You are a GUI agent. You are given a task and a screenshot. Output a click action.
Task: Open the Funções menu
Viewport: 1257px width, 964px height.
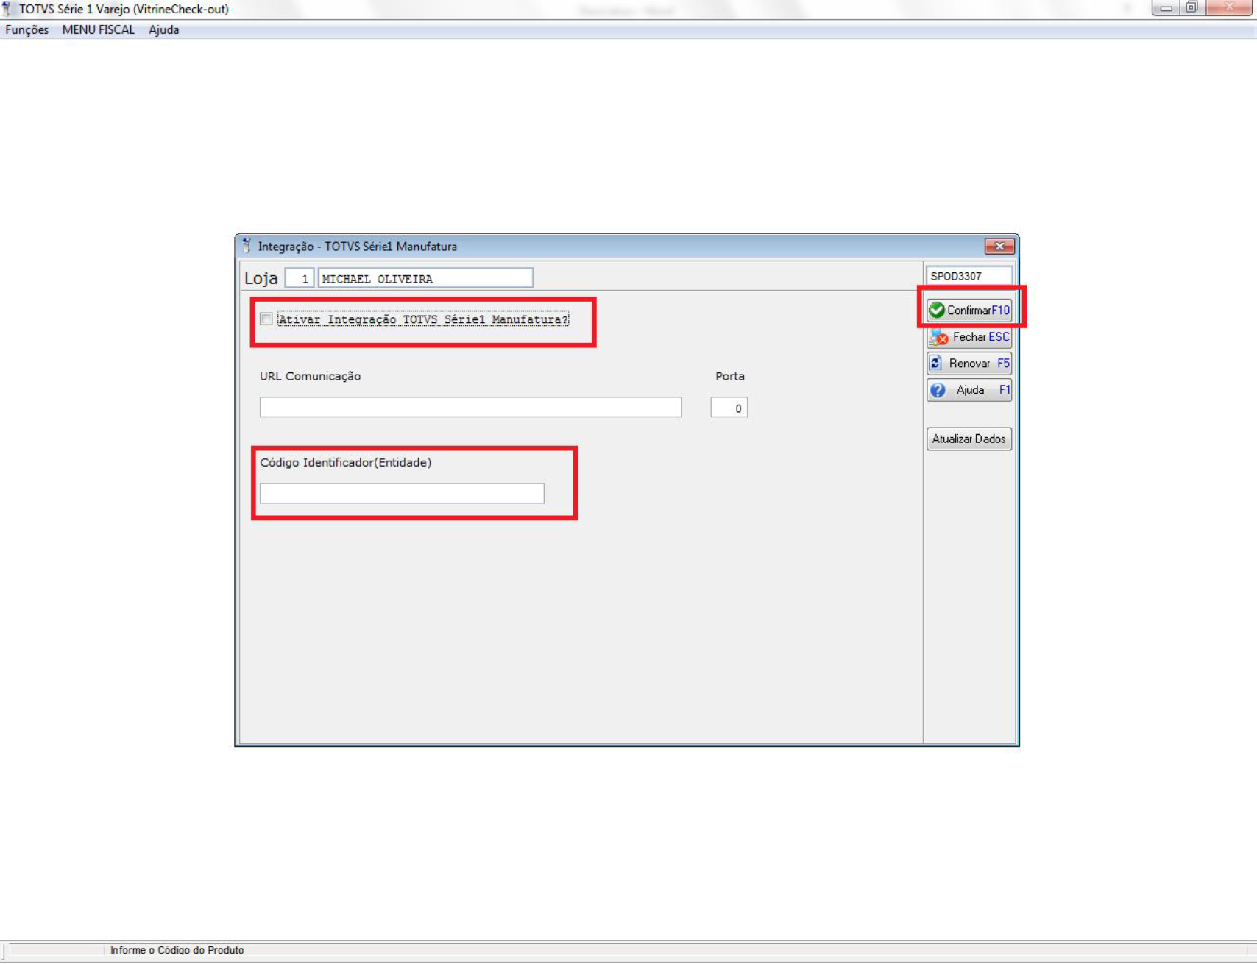pos(27,30)
